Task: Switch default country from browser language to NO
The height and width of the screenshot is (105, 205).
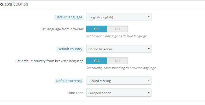Action: click(117, 61)
